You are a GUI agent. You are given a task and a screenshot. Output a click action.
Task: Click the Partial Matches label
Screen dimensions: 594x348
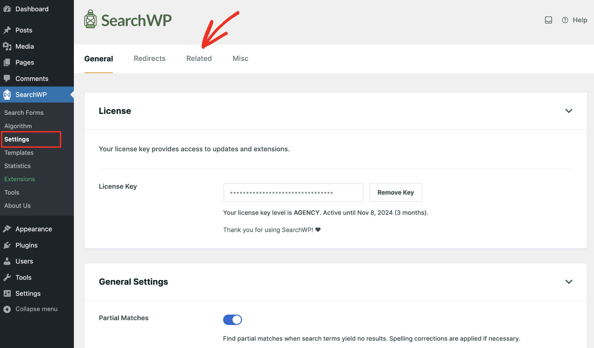coord(124,318)
